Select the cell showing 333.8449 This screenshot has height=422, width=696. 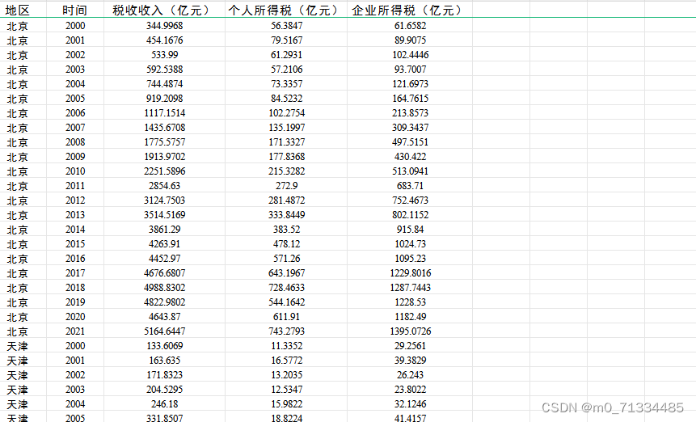pos(287,215)
